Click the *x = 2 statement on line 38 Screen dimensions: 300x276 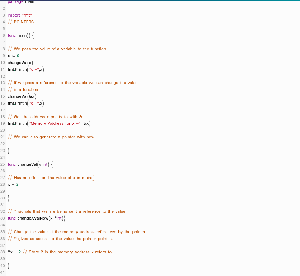[x=14, y=252]
